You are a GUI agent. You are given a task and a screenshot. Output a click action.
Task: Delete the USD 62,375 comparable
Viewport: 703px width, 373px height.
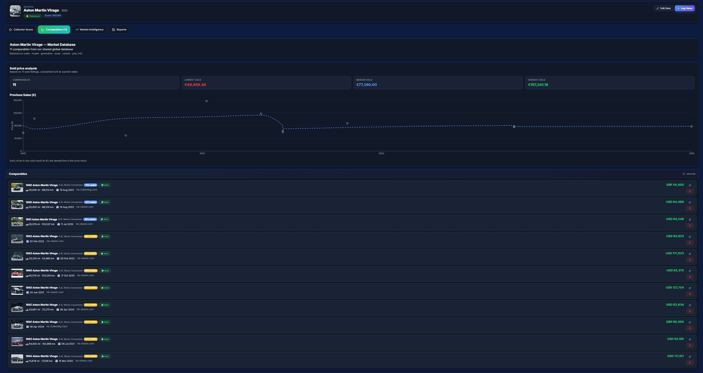coord(690,277)
